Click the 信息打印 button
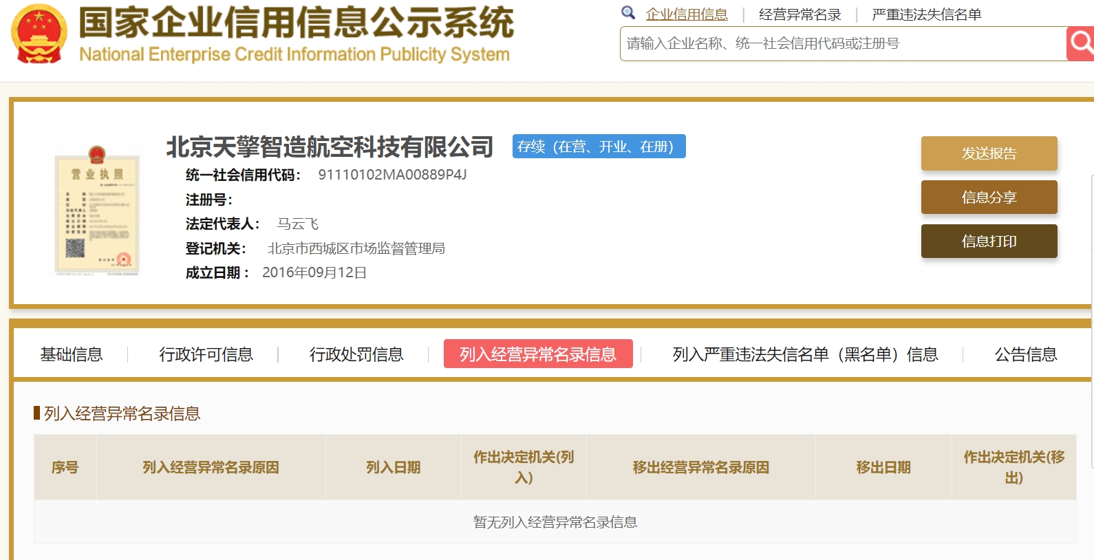The height and width of the screenshot is (560, 1094). click(x=989, y=241)
